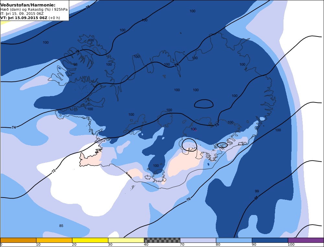Pick the lavender 70–80 legend swatch
The image size is (324, 247).
click(198, 240)
